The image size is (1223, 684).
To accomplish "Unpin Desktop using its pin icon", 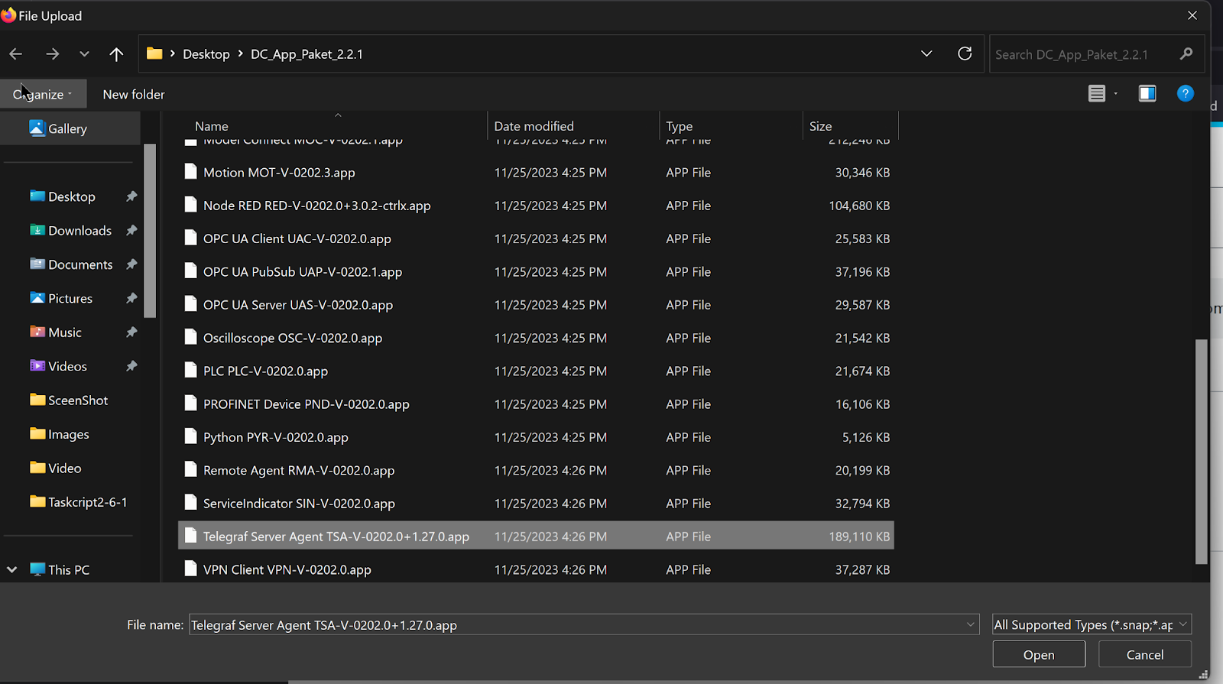I will pos(131,196).
